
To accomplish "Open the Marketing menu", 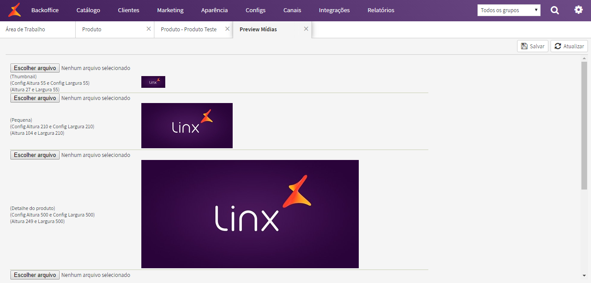I will click(x=170, y=10).
